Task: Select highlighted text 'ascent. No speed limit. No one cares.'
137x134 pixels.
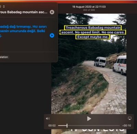Action: [93, 32]
